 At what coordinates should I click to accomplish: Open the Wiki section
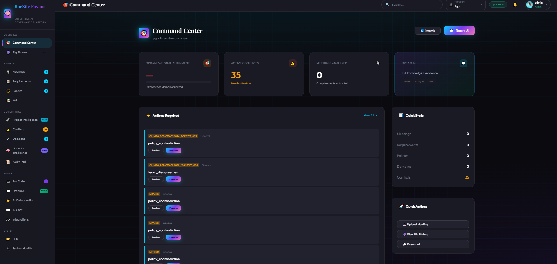(x=15, y=100)
